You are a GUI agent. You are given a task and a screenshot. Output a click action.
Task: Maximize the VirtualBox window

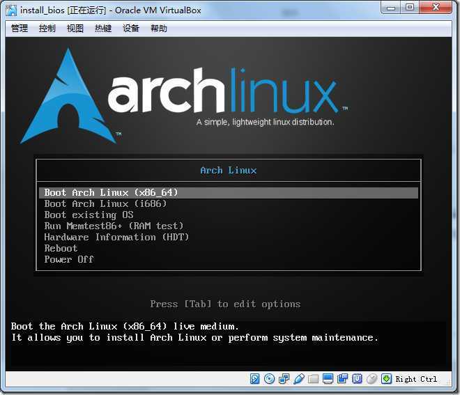click(x=410, y=8)
